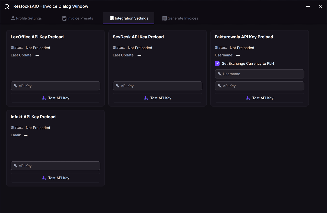
Task: Click the Integration Settings chip icon
Action: pyautogui.click(x=112, y=18)
